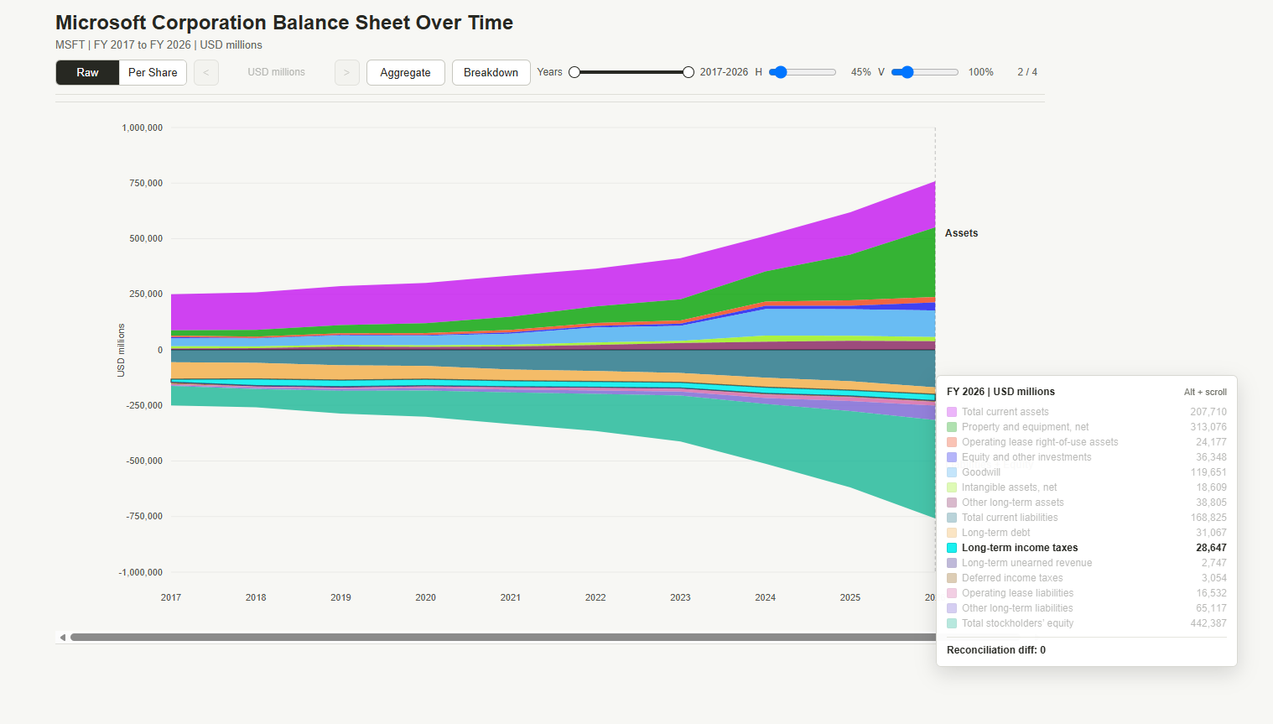Click Operating lease liabilities swatch
The height and width of the screenshot is (724, 1273).
(x=952, y=593)
